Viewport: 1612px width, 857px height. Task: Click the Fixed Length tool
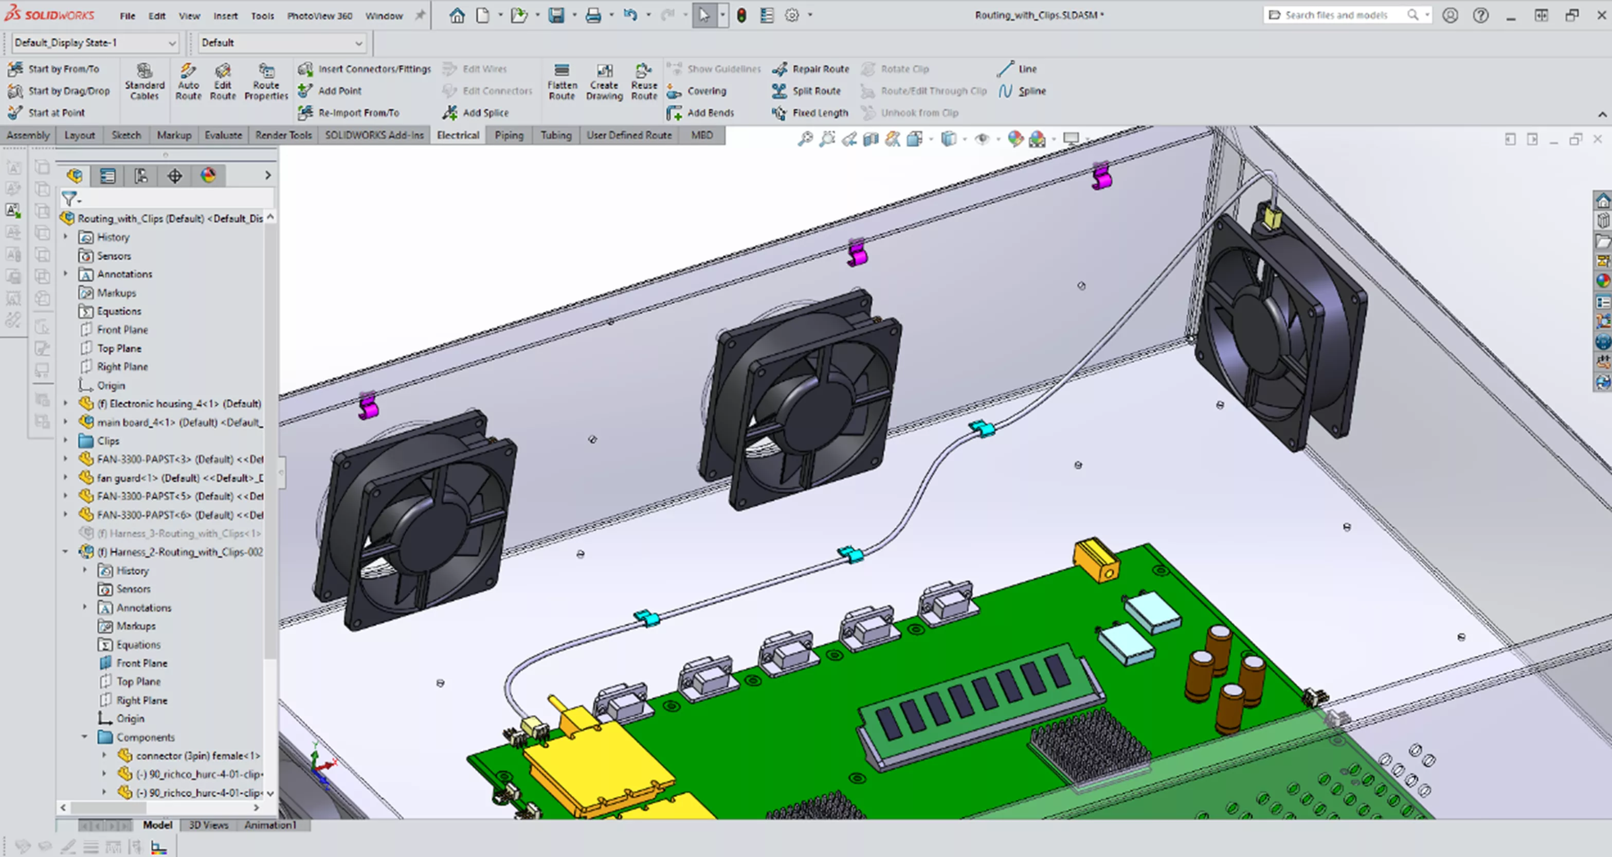pos(810,113)
